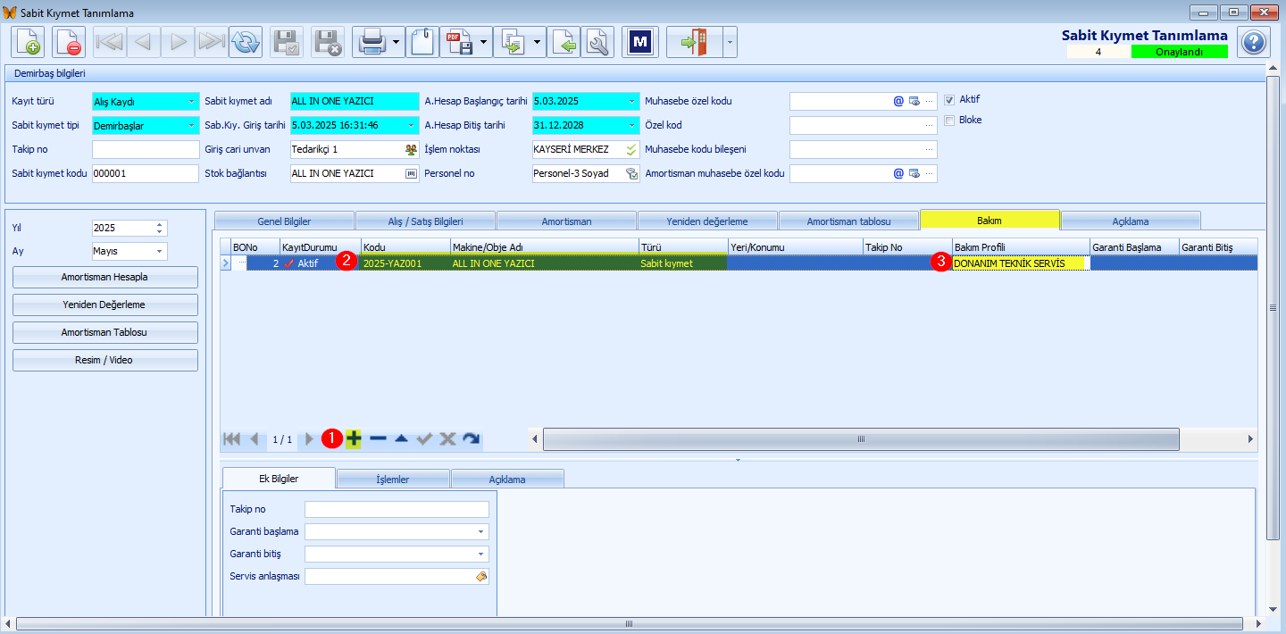
Task: Click the eye-window icon in Muhasebe özel kodu field
Action: pos(914,101)
